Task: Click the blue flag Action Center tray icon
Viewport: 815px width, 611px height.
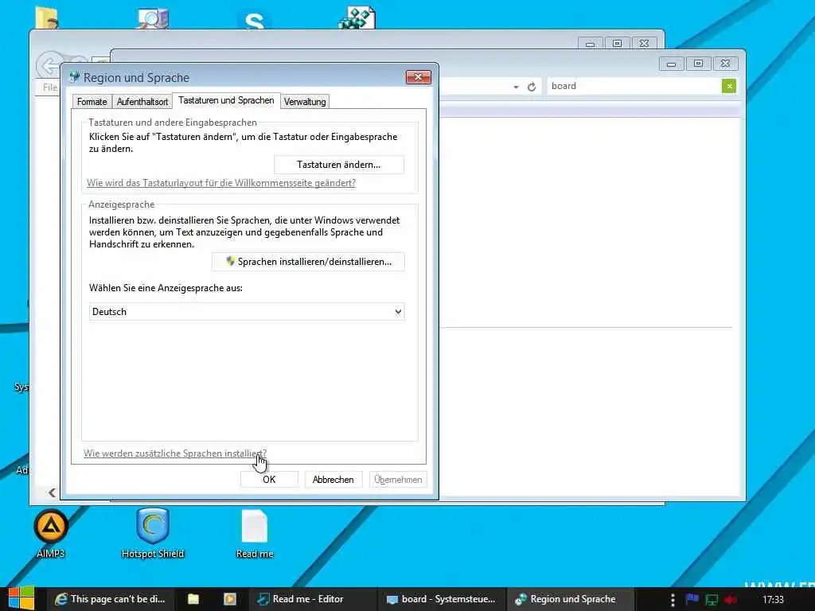Action: click(692, 600)
